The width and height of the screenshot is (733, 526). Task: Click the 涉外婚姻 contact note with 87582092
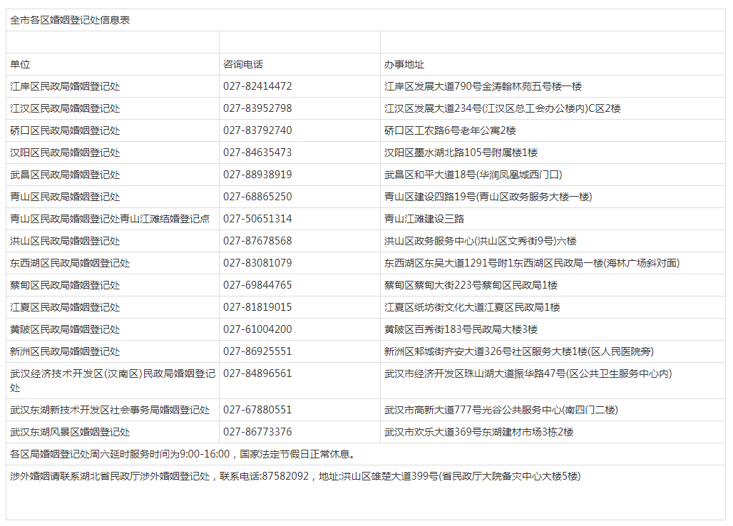click(x=295, y=477)
